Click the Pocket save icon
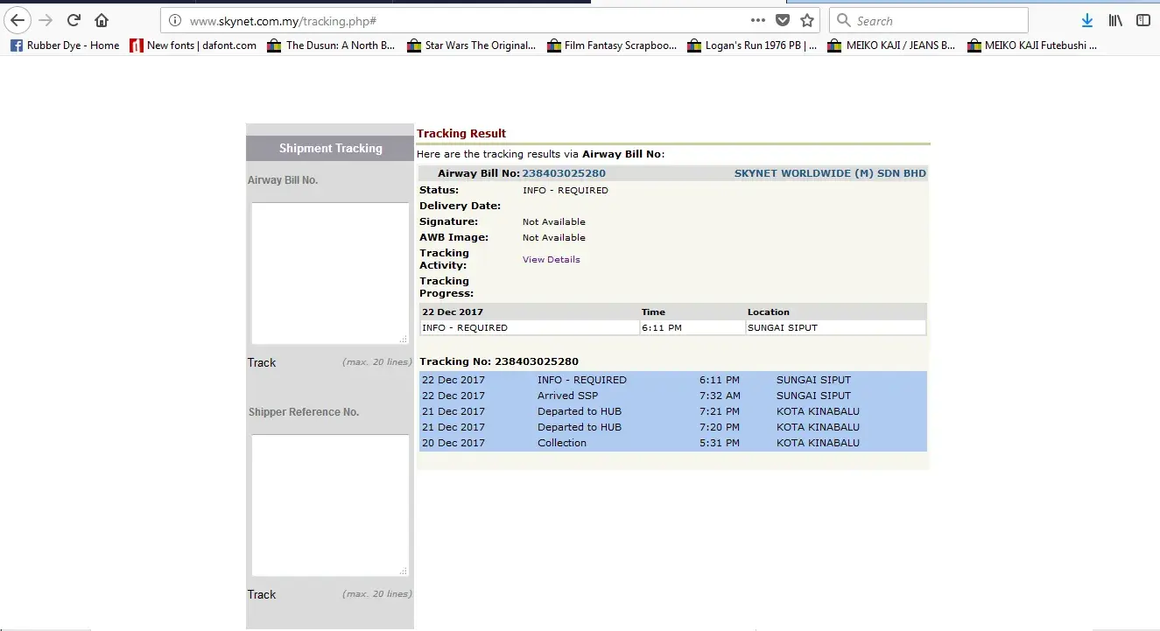The width and height of the screenshot is (1160, 631). [x=783, y=20]
